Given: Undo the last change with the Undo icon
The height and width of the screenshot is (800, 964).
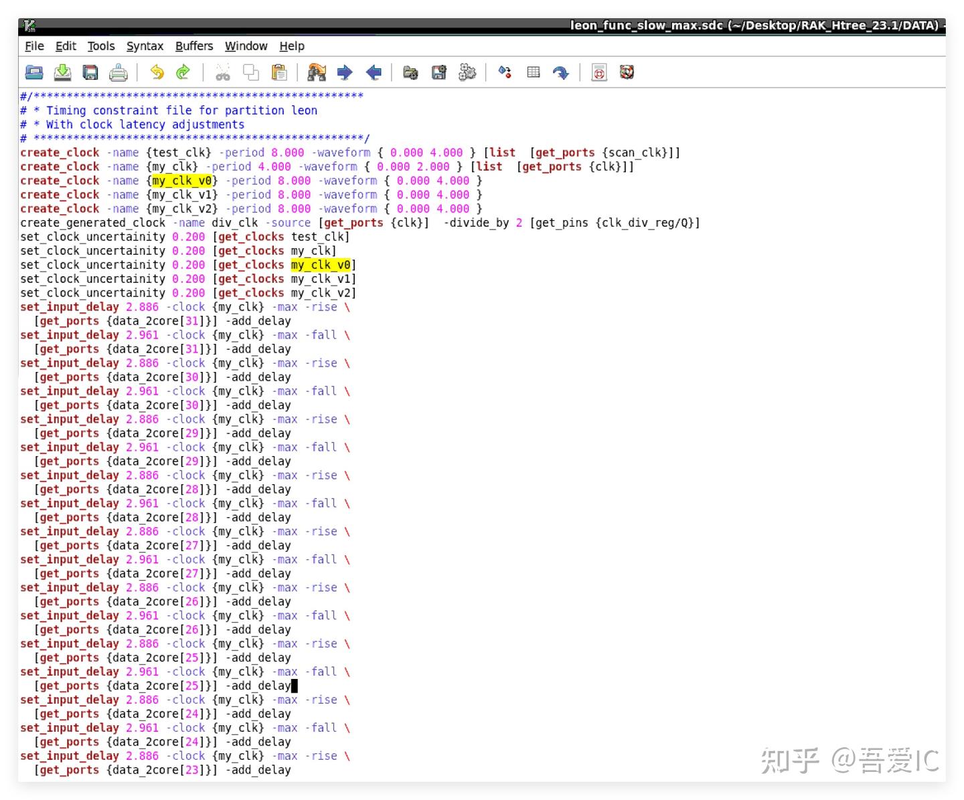Looking at the screenshot, I should pos(158,72).
